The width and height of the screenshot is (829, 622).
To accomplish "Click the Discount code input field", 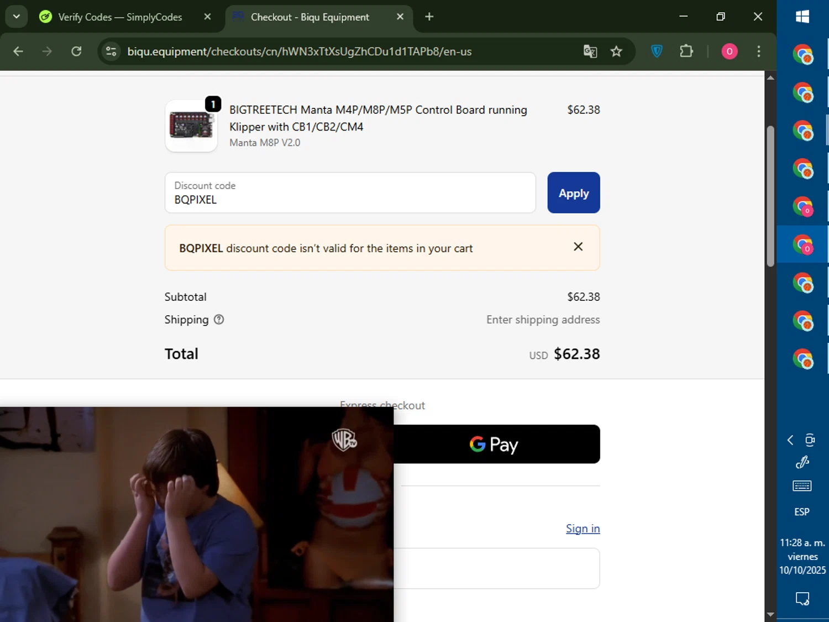I will [350, 192].
